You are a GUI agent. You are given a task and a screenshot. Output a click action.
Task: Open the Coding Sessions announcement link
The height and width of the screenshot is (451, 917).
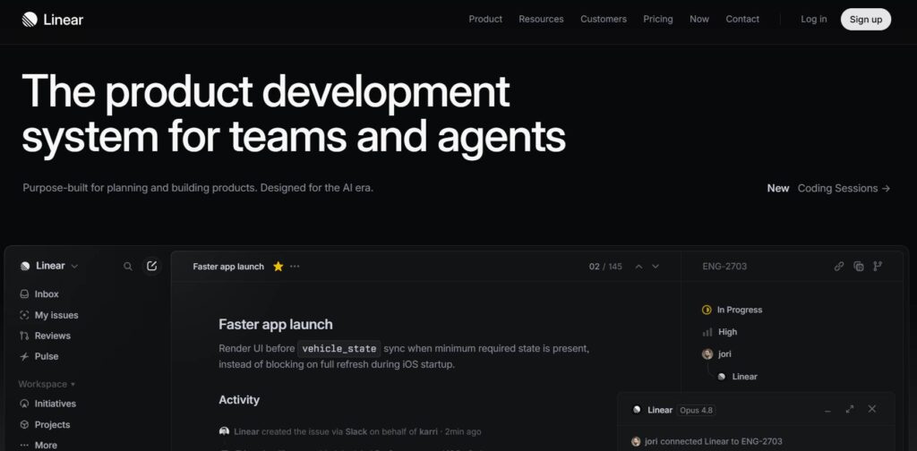844,188
